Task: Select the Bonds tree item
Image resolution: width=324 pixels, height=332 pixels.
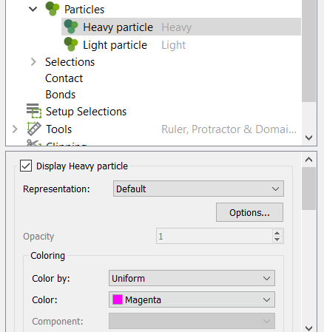Action: tap(61, 95)
